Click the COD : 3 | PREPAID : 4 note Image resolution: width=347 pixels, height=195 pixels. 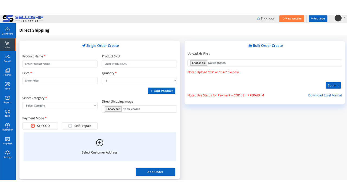tap(226, 95)
